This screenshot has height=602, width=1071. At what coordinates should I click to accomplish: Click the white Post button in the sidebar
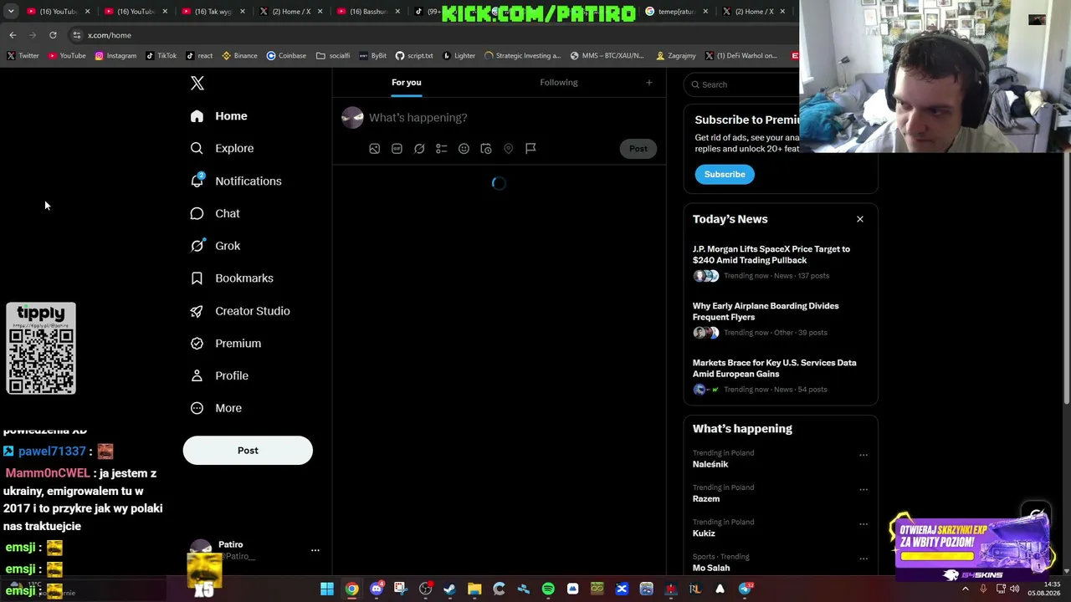pyautogui.click(x=248, y=451)
